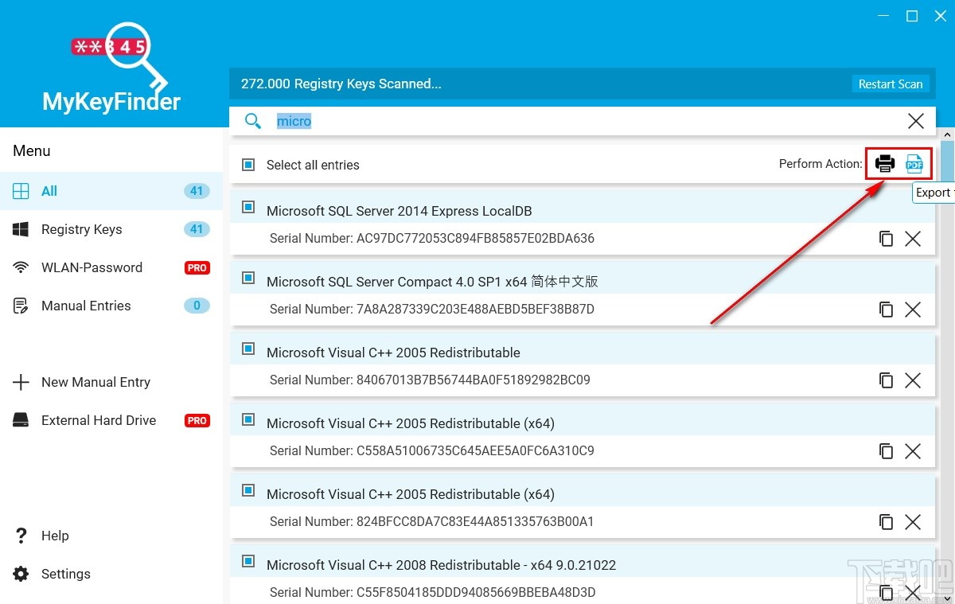Clear the search field with the X
The width and height of the screenshot is (955, 604).
(x=915, y=120)
